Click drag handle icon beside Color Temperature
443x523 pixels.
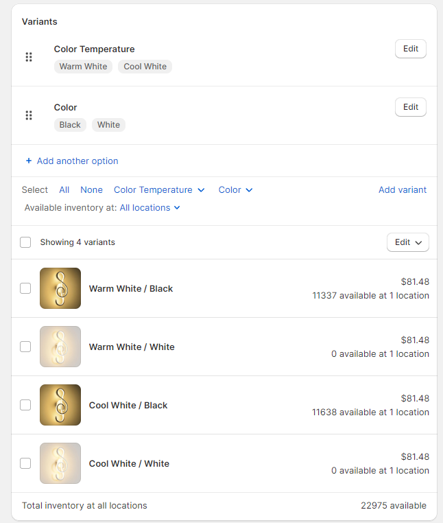(29, 57)
